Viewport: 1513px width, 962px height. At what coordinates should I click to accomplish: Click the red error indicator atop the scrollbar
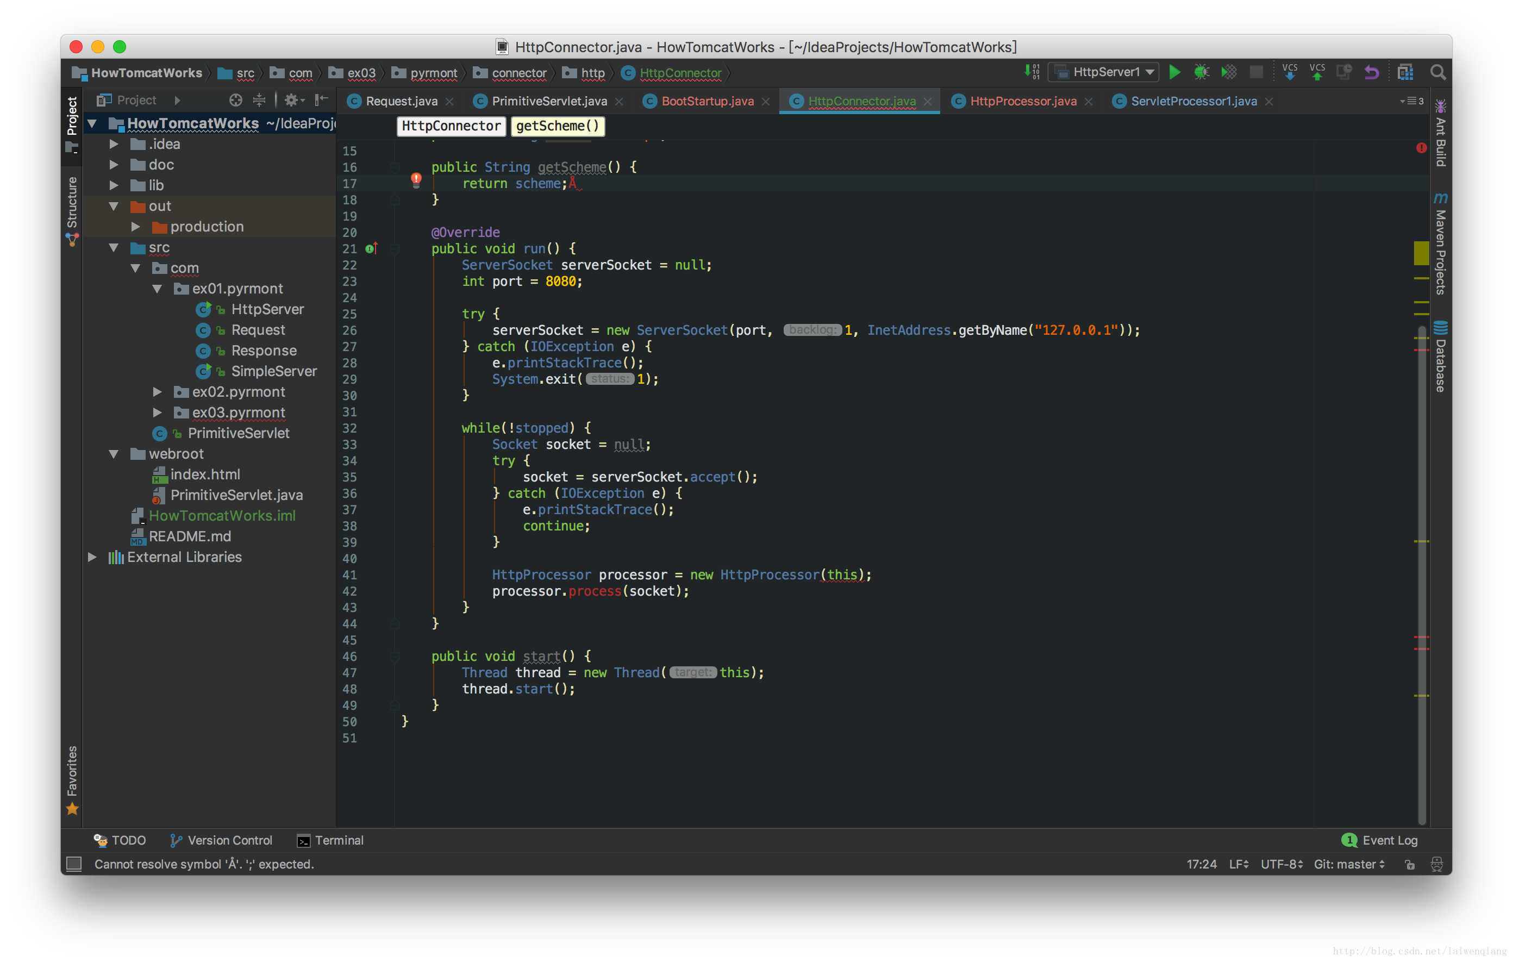tap(1421, 148)
